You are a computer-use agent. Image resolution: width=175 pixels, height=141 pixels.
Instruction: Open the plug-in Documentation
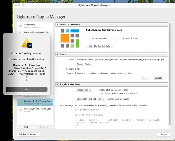[x=99, y=38]
